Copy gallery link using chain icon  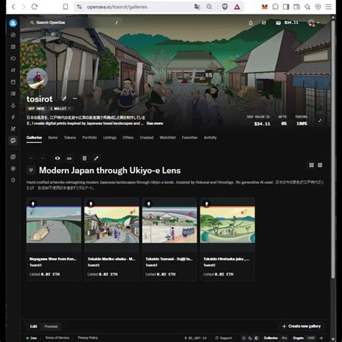(x=69, y=159)
